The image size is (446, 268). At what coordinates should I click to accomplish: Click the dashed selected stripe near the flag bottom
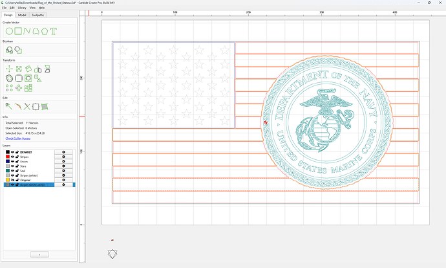(x=266, y=184)
